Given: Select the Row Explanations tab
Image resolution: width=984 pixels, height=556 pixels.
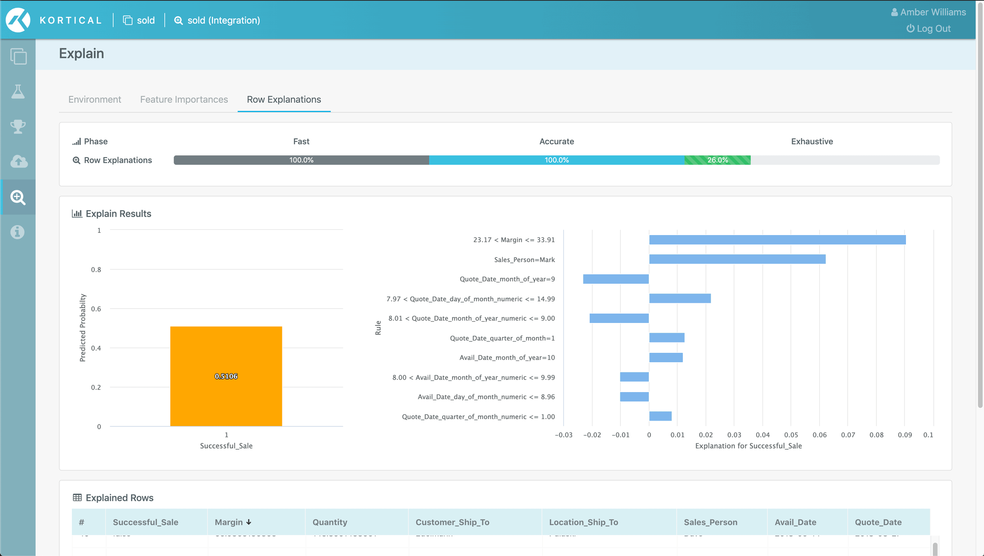Looking at the screenshot, I should pyautogui.click(x=284, y=99).
